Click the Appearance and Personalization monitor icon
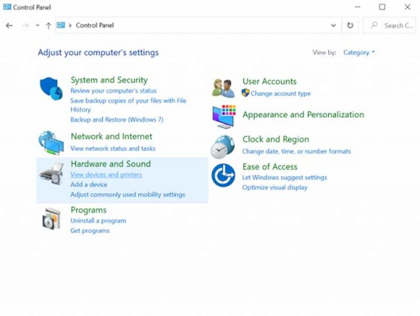This screenshot has width=420, height=316. click(x=223, y=116)
